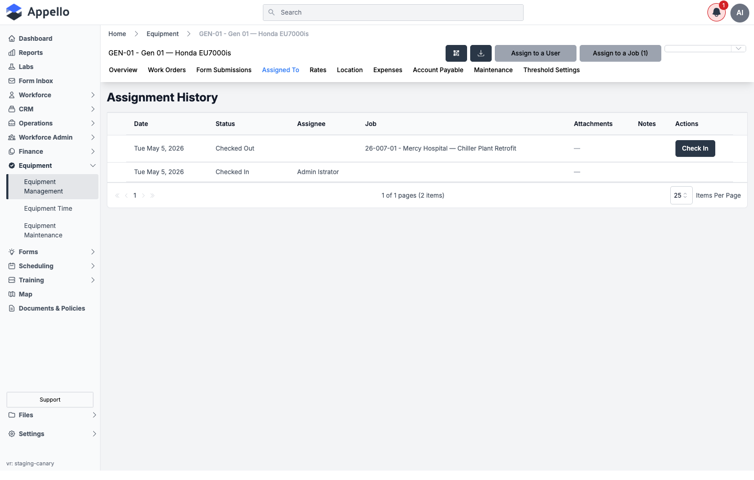Click the QR code button

[x=456, y=53]
